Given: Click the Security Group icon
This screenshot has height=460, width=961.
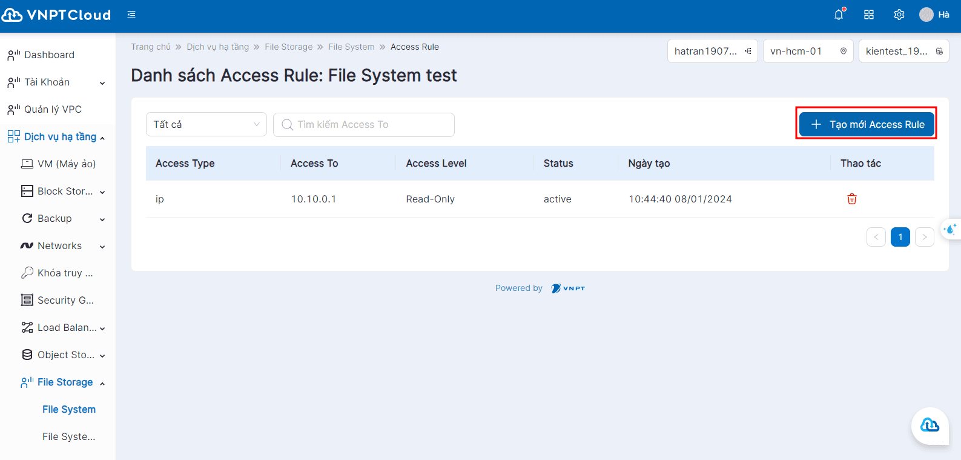Looking at the screenshot, I should (x=27, y=300).
